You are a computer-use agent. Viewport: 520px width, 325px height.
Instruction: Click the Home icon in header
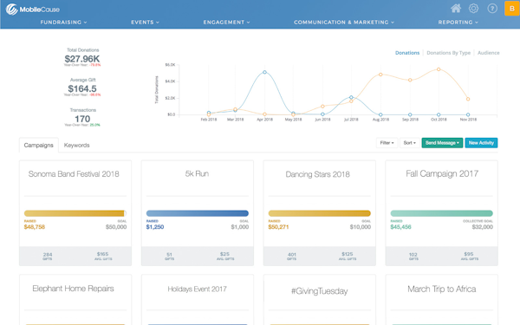point(456,9)
